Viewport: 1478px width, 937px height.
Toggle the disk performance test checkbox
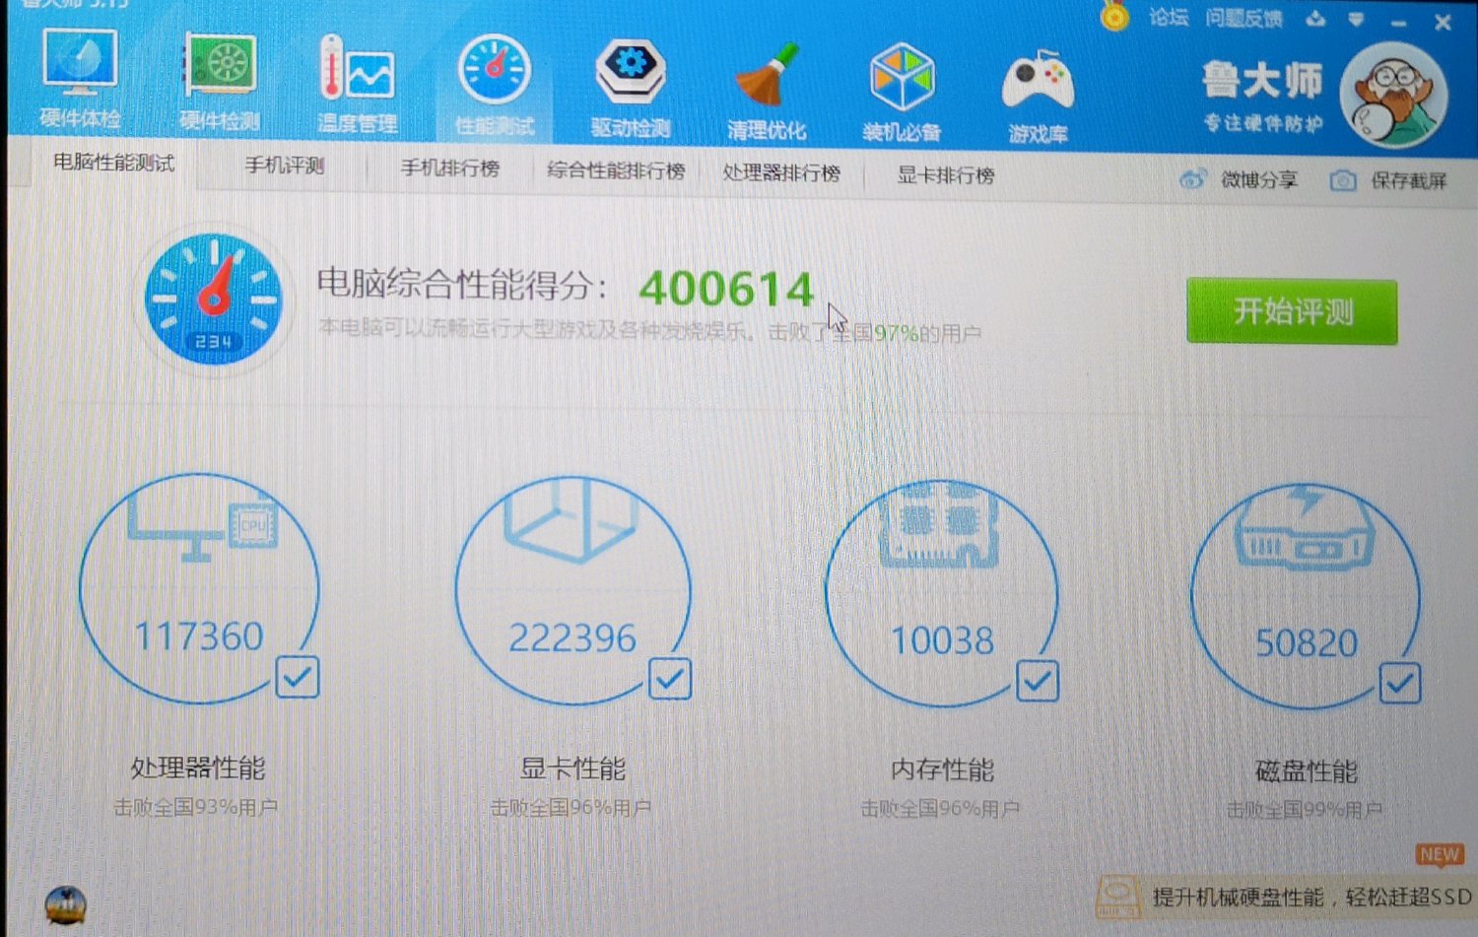tap(1400, 683)
